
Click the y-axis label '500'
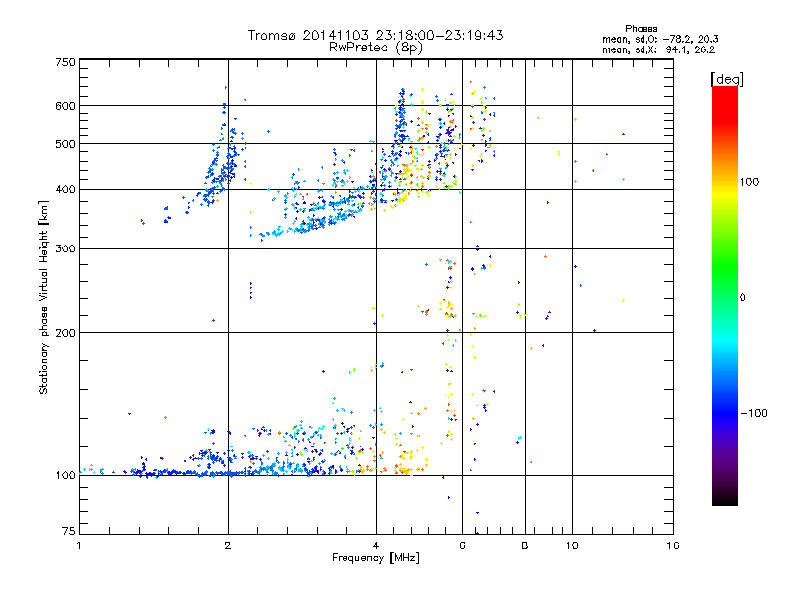[65, 144]
